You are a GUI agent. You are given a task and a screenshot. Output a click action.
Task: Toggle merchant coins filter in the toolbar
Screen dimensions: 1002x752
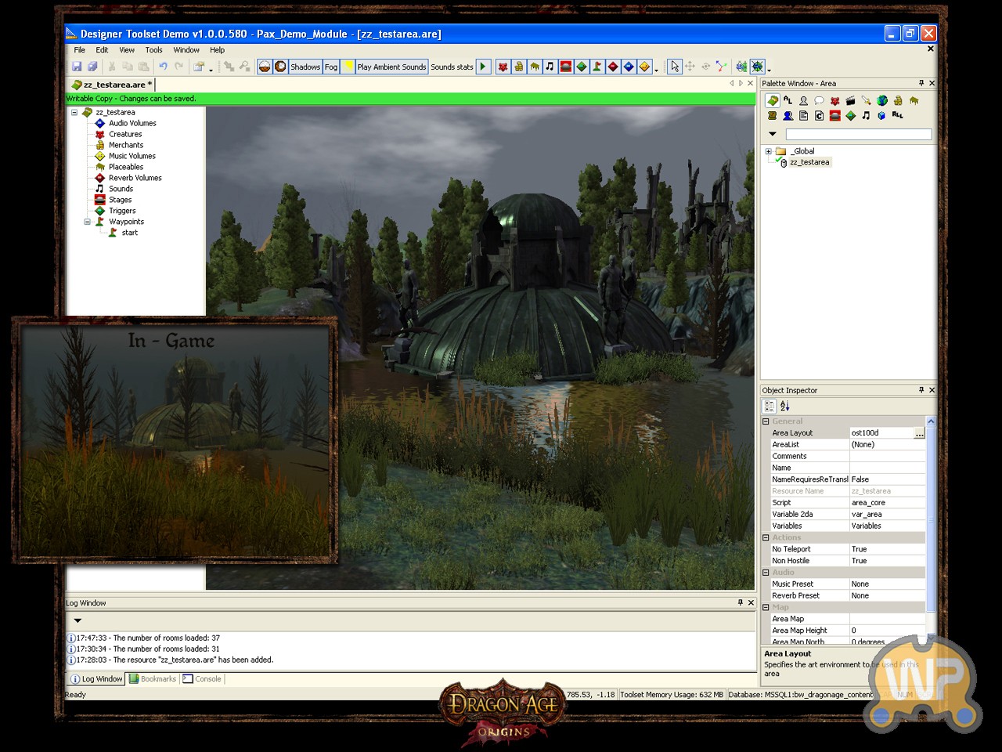(x=519, y=67)
